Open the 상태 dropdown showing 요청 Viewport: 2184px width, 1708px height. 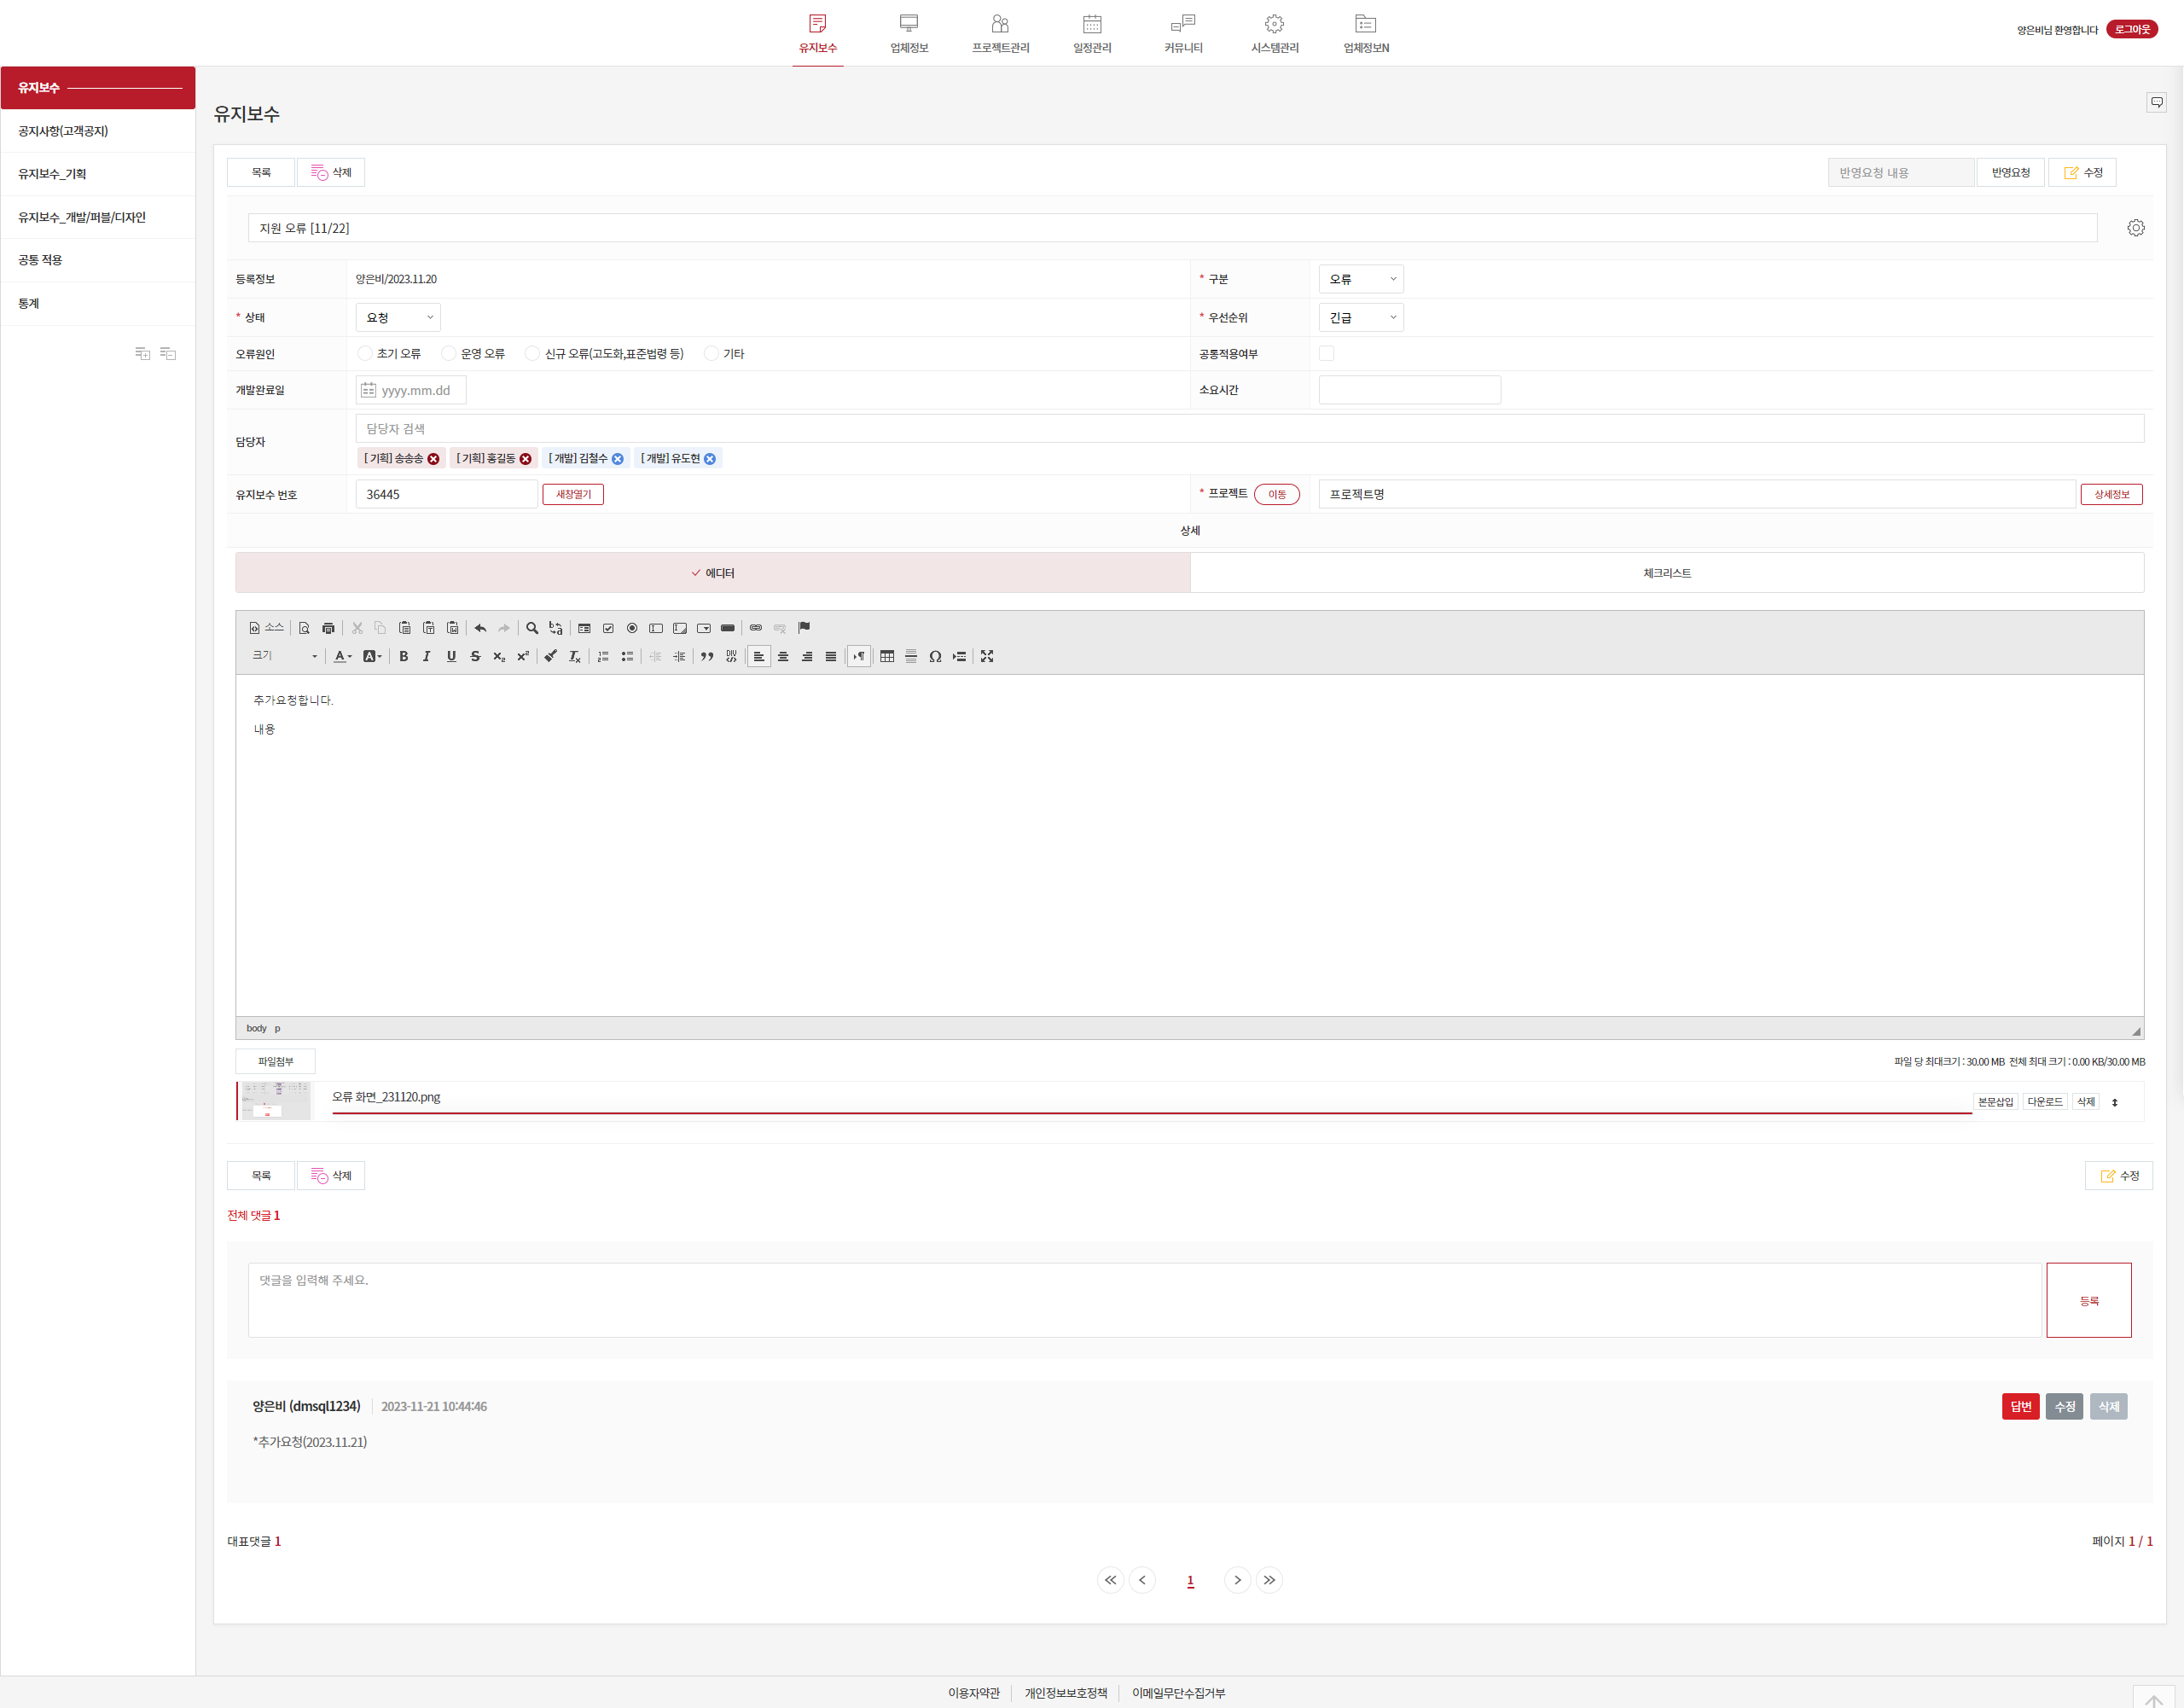(x=398, y=318)
